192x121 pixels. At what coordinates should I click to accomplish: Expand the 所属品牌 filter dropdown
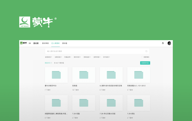pyautogui.click(x=68, y=57)
